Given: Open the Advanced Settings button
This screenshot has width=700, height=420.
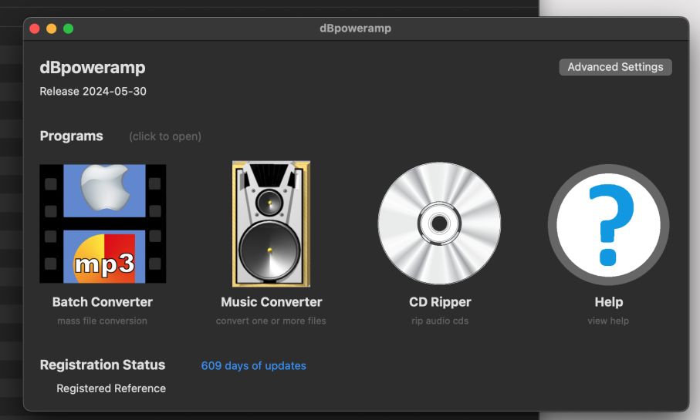Looking at the screenshot, I should coord(615,67).
